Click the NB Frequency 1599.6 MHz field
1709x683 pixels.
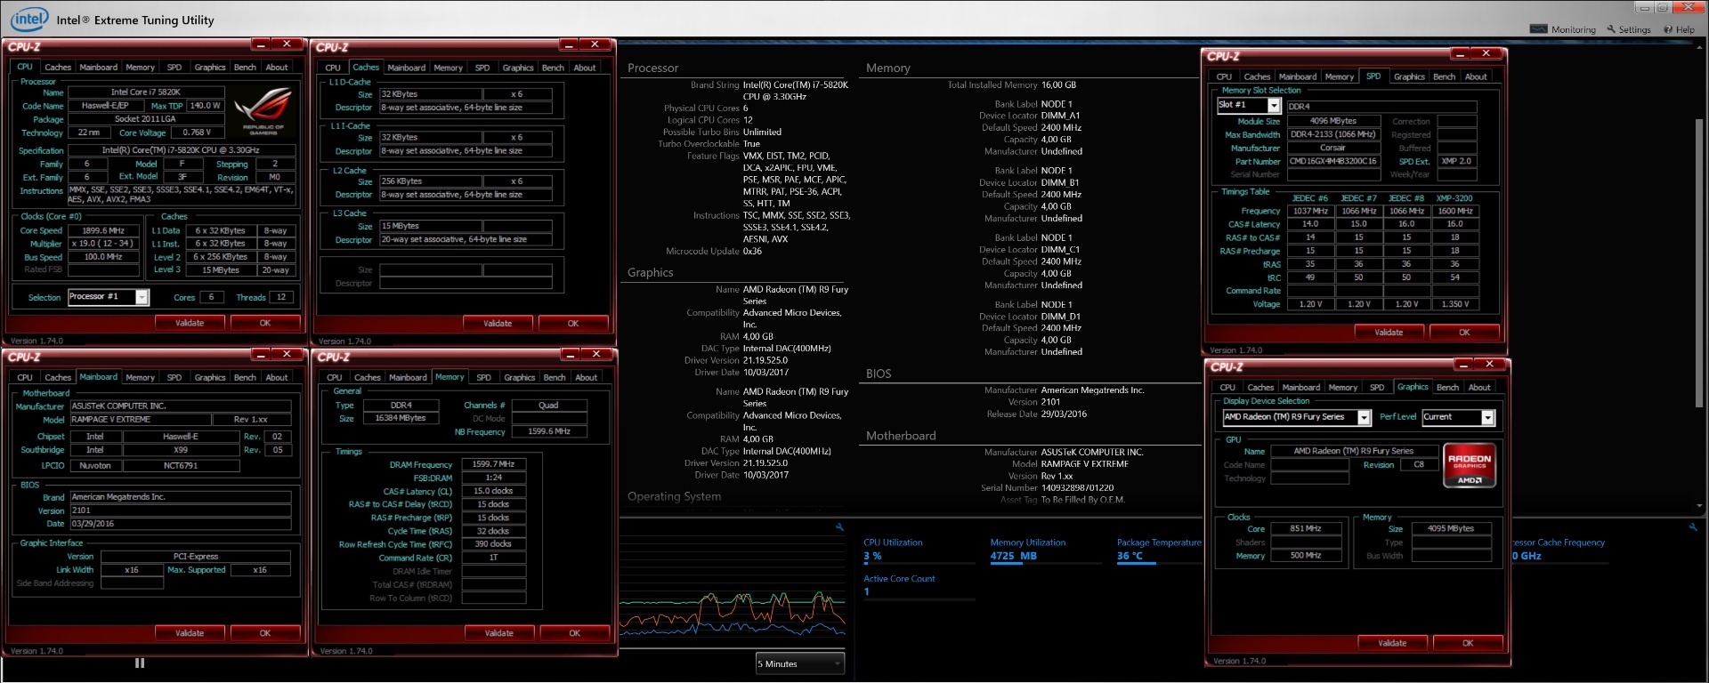[548, 432]
